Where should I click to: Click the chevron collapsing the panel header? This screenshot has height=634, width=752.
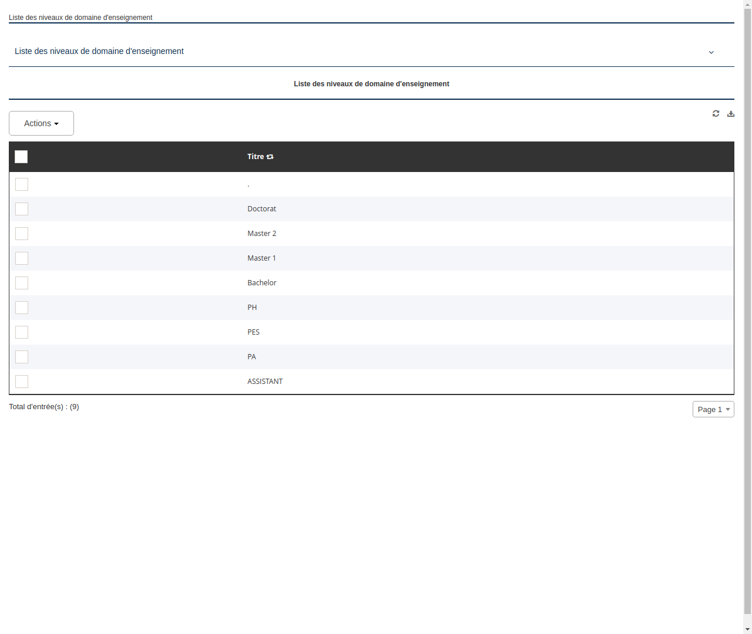pyautogui.click(x=711, y=52)
